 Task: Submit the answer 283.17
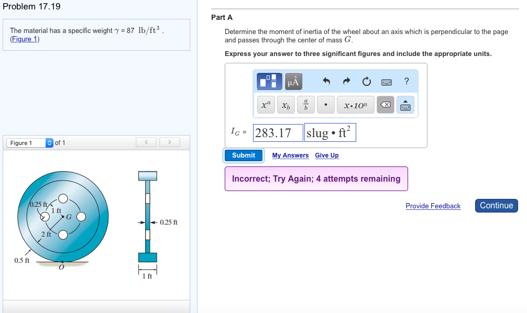click(x=243, y=155)
